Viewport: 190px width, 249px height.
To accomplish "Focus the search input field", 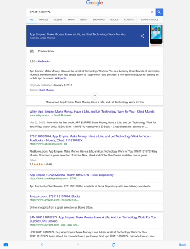I will click(89, 12).
